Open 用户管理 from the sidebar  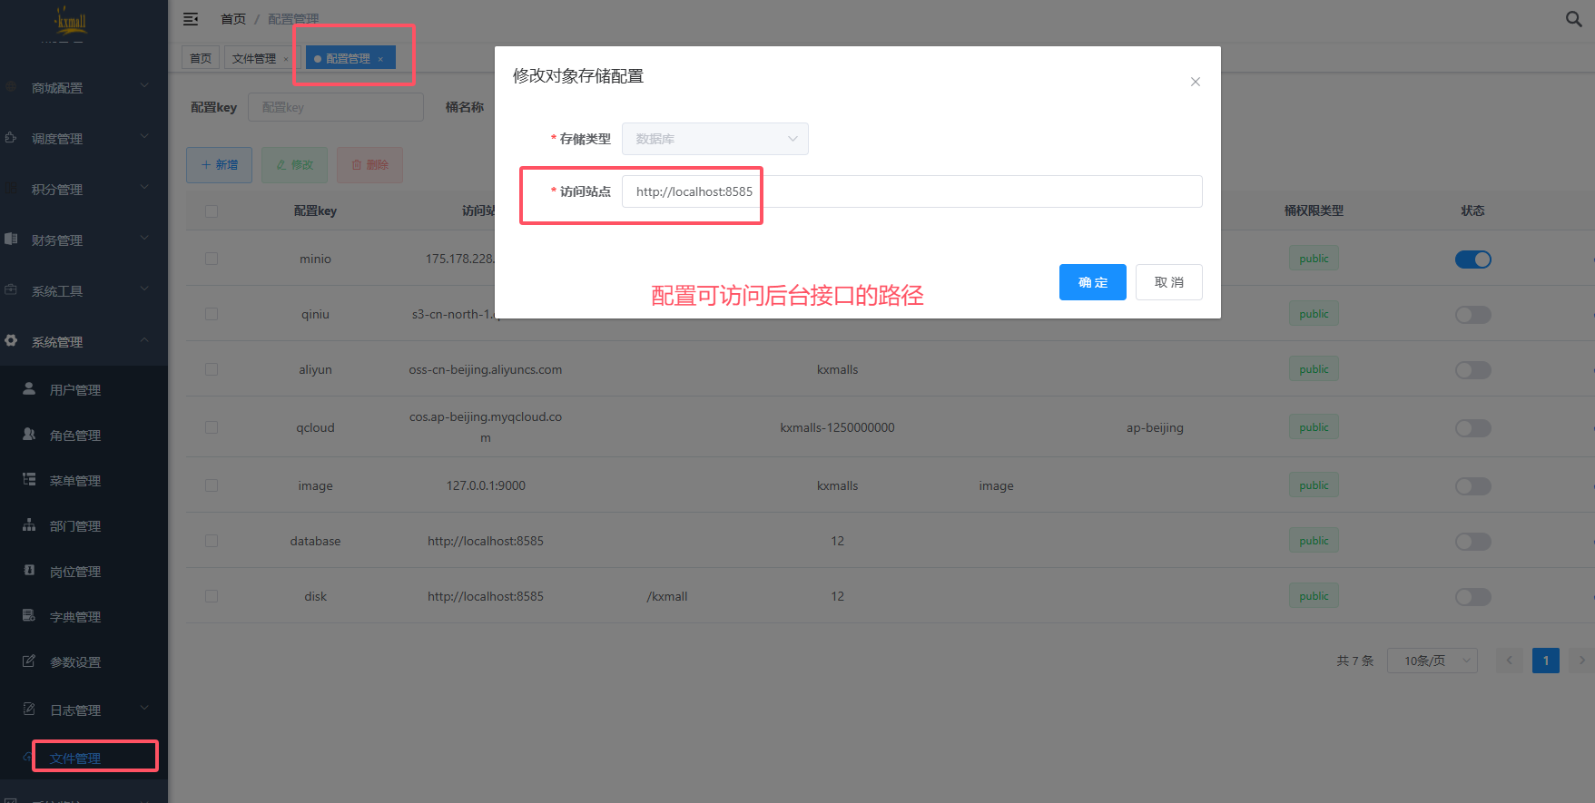(x=74, y=390)
